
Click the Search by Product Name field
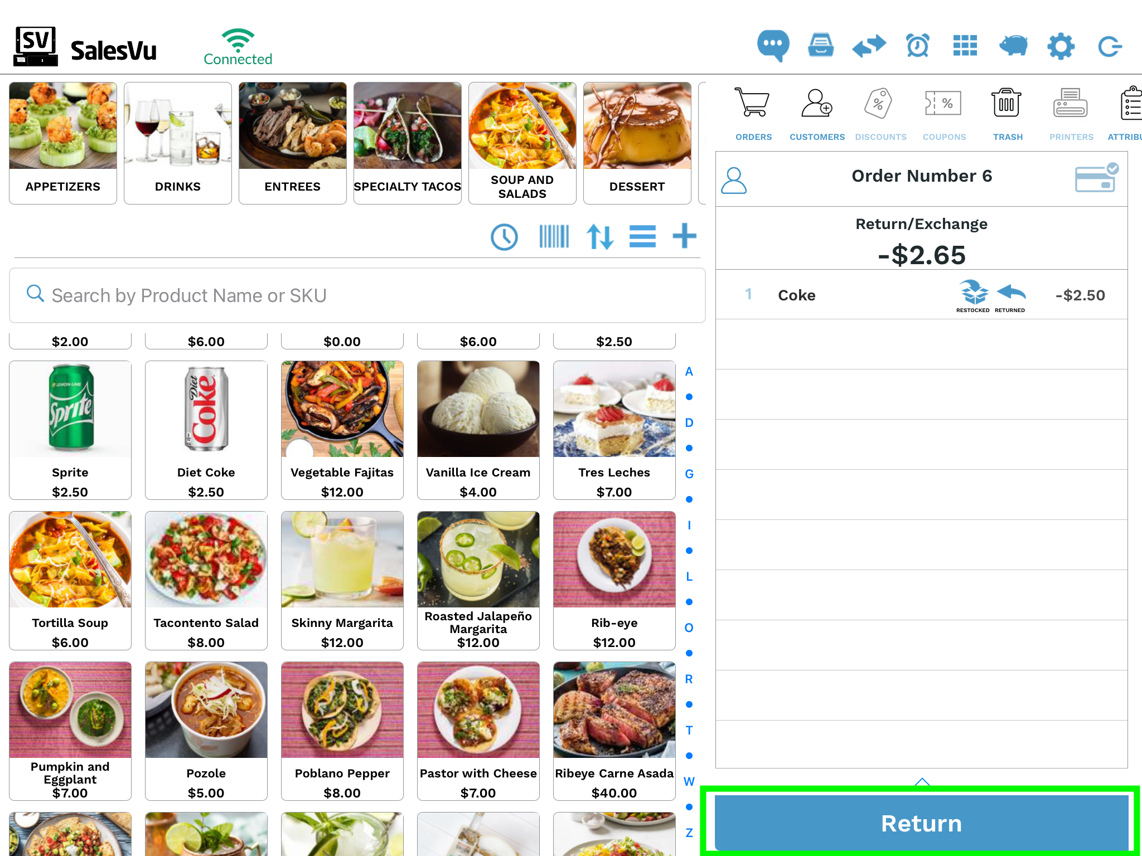[357, 295]
